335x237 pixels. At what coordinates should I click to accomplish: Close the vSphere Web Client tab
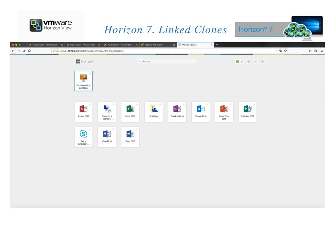click(x=174, y=45)
